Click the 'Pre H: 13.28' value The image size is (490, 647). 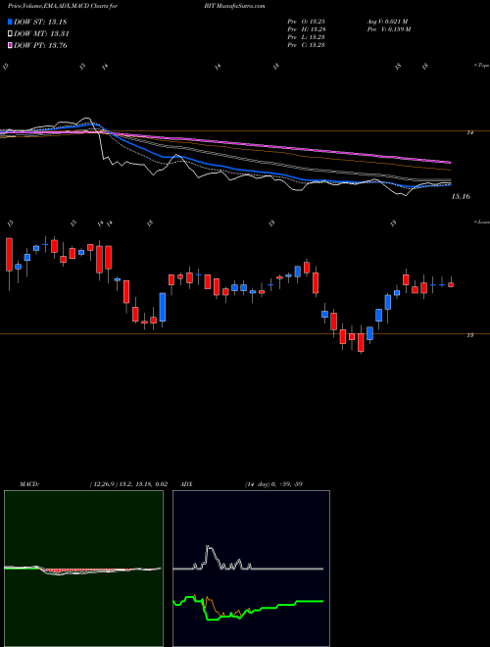pos(306,29)
